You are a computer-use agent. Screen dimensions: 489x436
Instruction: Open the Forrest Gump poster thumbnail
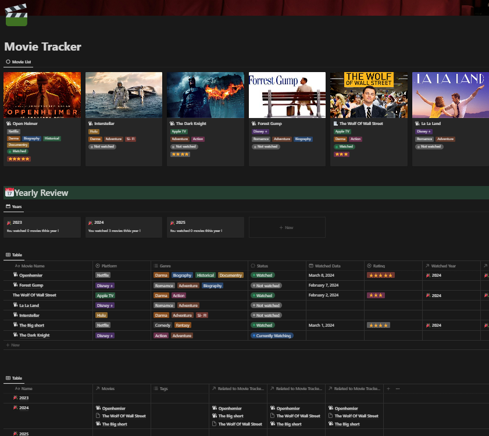287,95
